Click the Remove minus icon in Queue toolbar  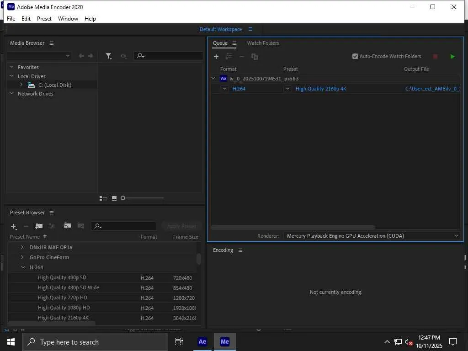[x=242, y=56]
